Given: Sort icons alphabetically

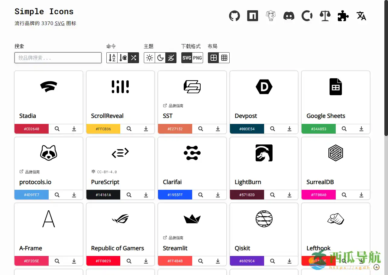Looking at the screenshot, I should point(111,58).
